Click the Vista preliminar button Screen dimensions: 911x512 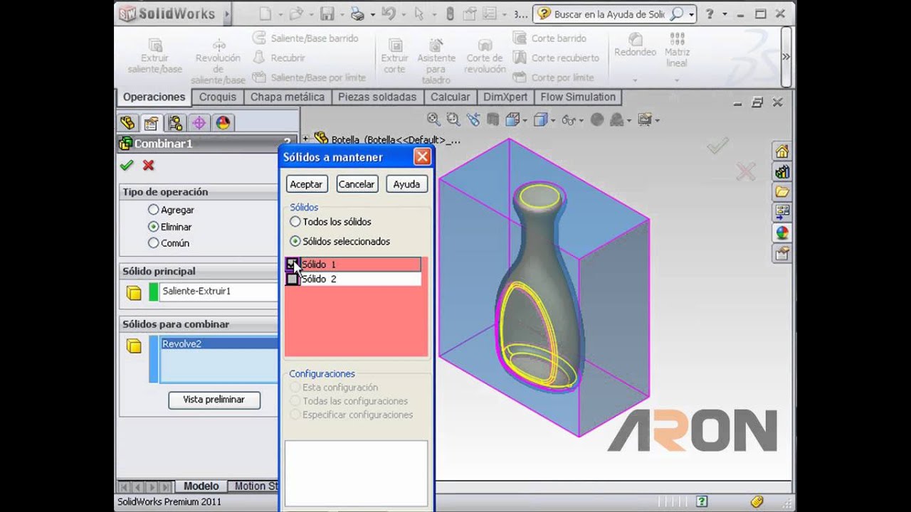click(x=214, y=400)
